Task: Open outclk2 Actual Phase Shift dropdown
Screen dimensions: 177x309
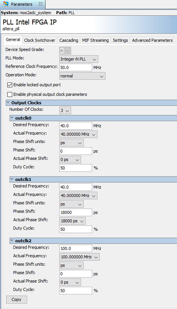Action: (70, 282)
